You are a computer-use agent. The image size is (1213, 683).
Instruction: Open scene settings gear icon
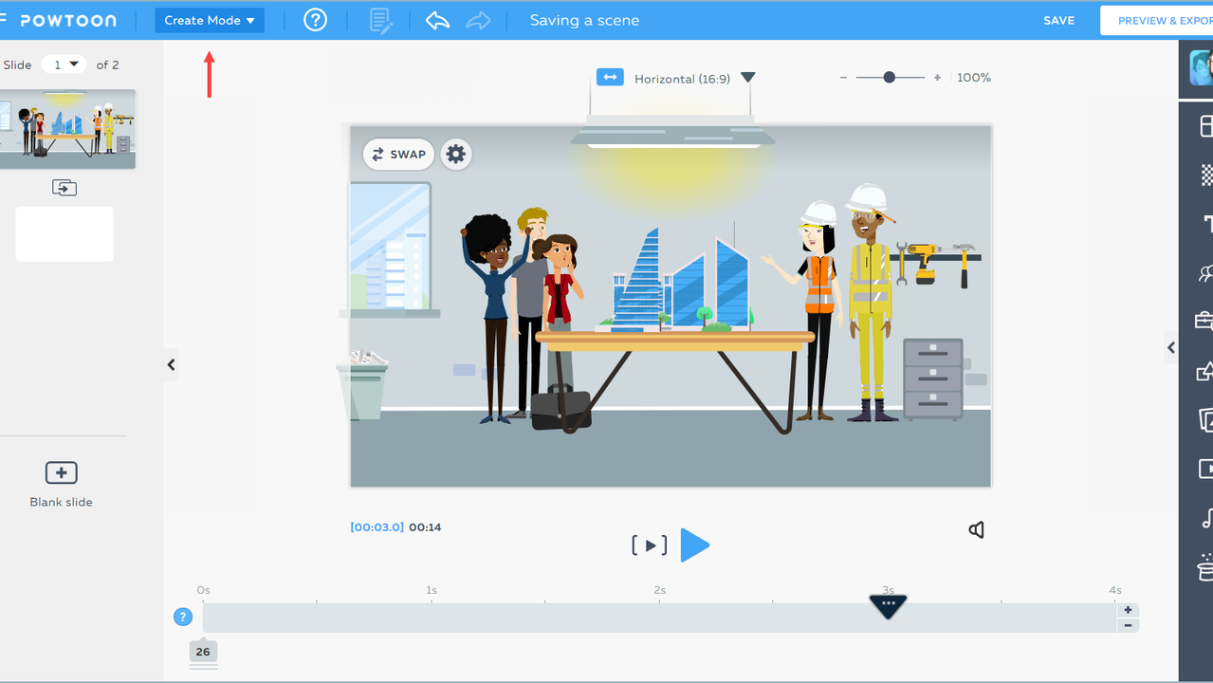(x=456, y=154)
